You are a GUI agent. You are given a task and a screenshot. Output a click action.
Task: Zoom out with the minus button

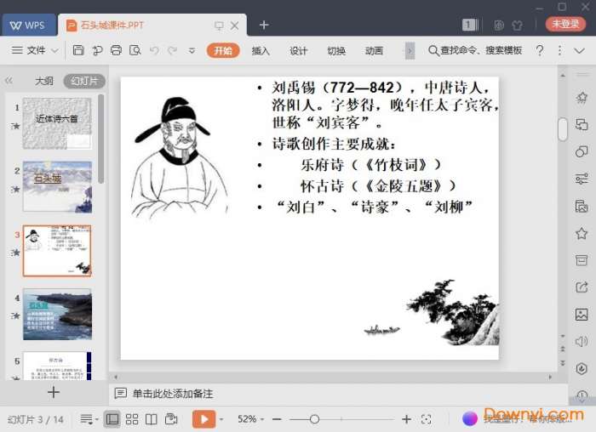coord(277,419)
